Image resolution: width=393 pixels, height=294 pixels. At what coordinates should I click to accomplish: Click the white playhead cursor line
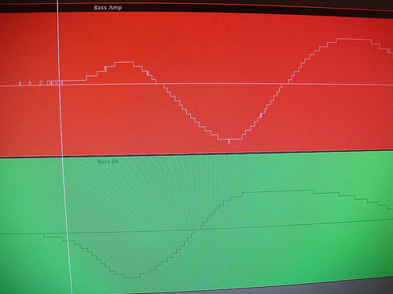63,147
